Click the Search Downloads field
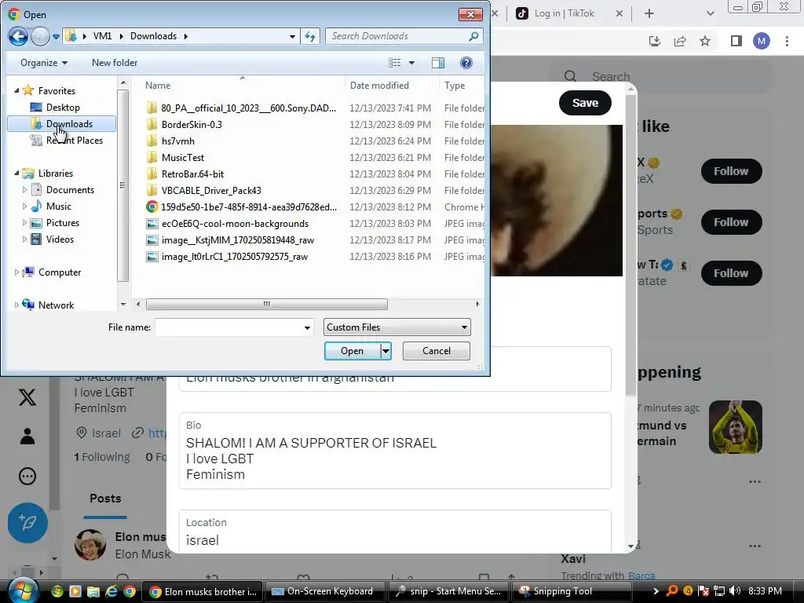Screen dimensions: 804x603 pyautogui.click(x=404, y=36)
